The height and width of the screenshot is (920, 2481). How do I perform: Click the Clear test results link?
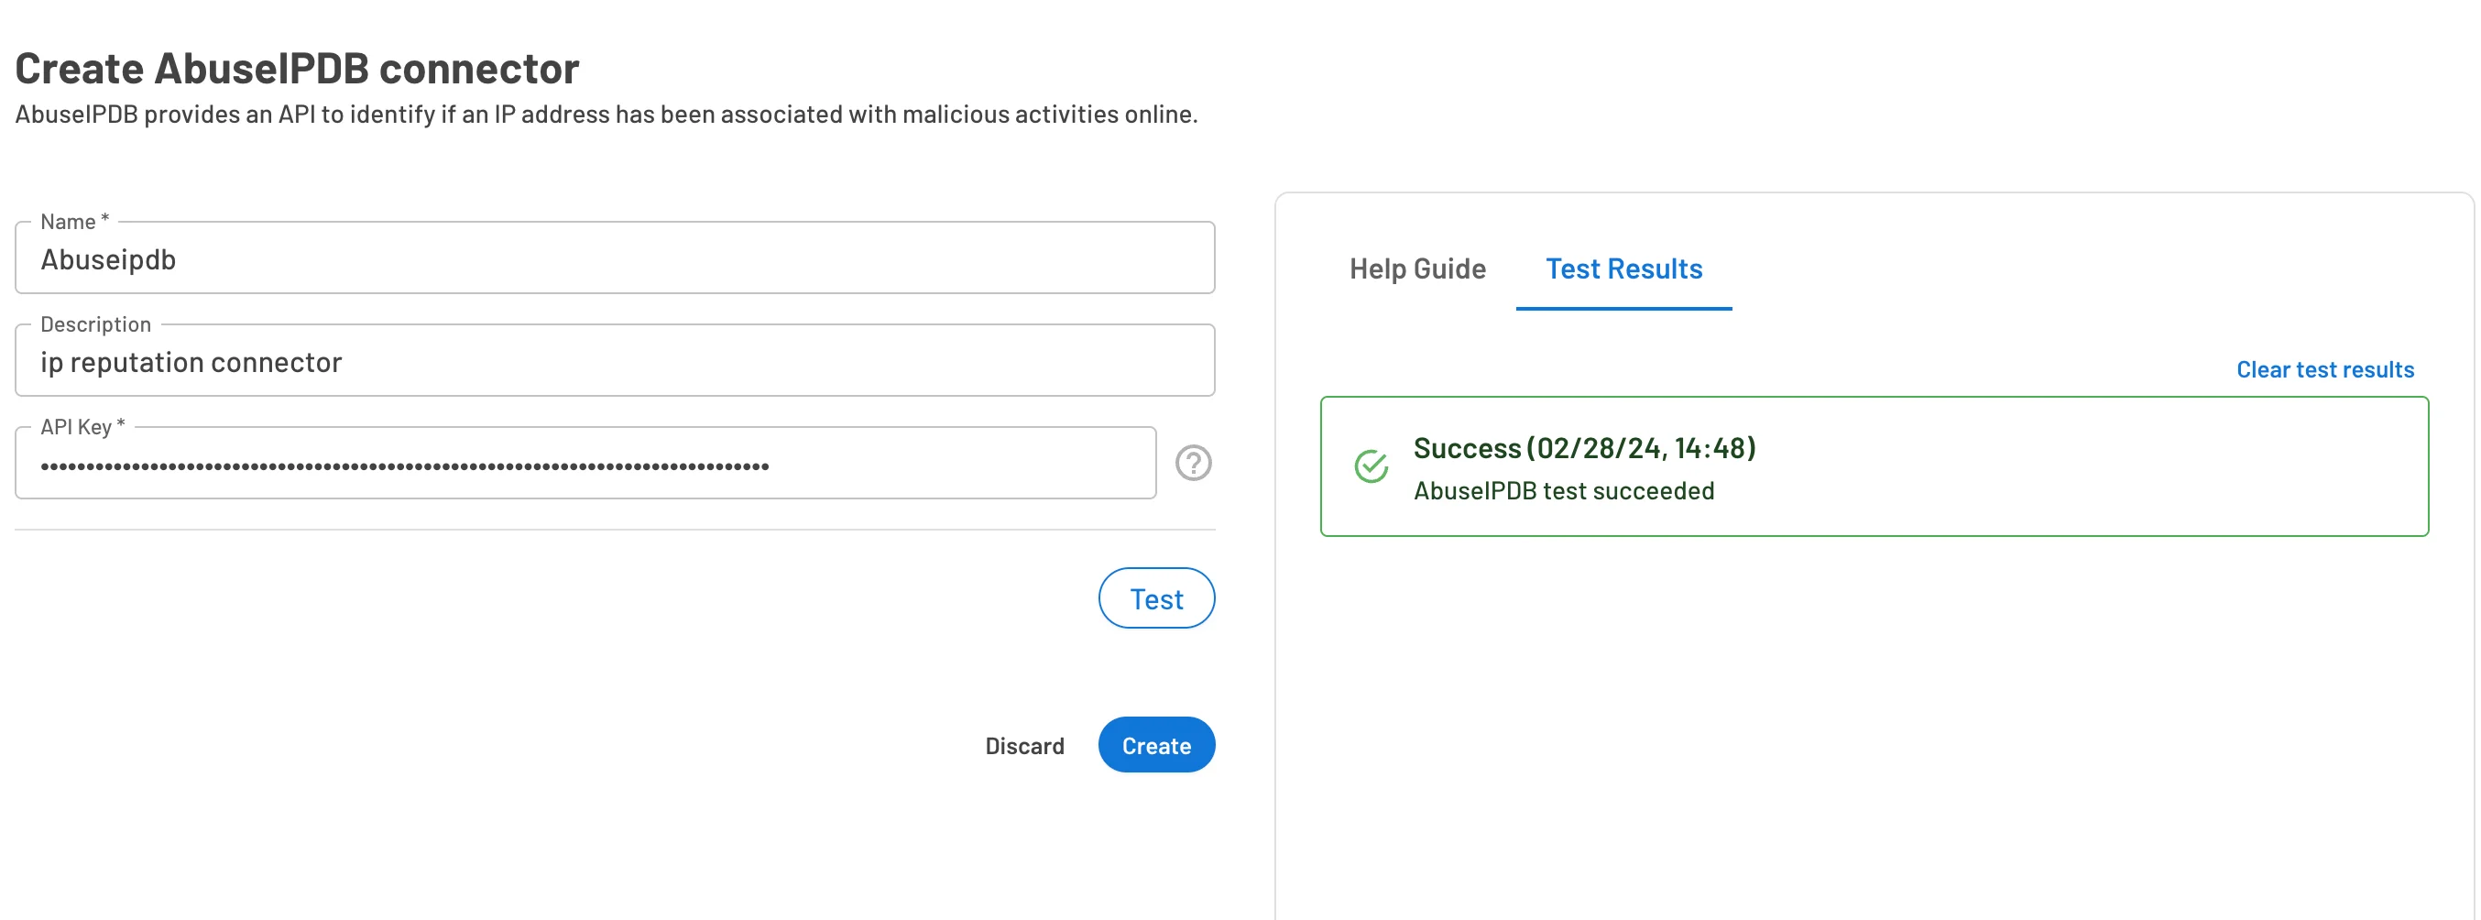2325,369
